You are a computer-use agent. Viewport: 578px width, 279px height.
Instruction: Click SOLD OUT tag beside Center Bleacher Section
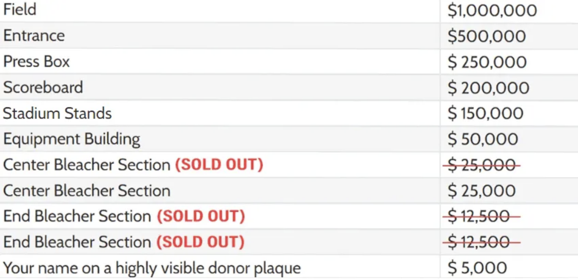pos(219,165)
